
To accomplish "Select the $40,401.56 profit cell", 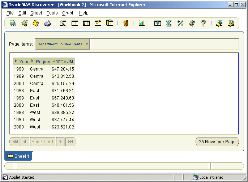I will click(x=63, y=105).
